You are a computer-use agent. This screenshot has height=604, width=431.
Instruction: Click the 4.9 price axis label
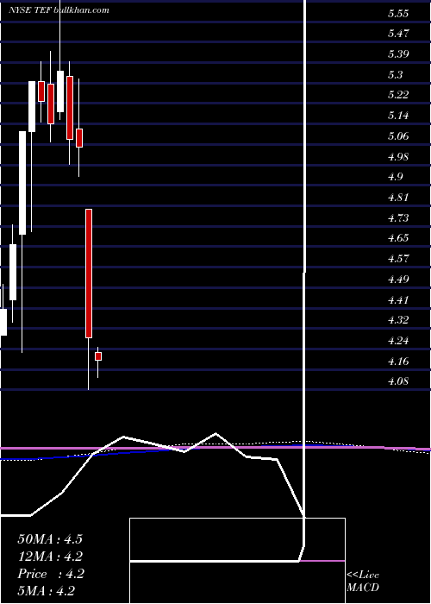tap(395, 177)
